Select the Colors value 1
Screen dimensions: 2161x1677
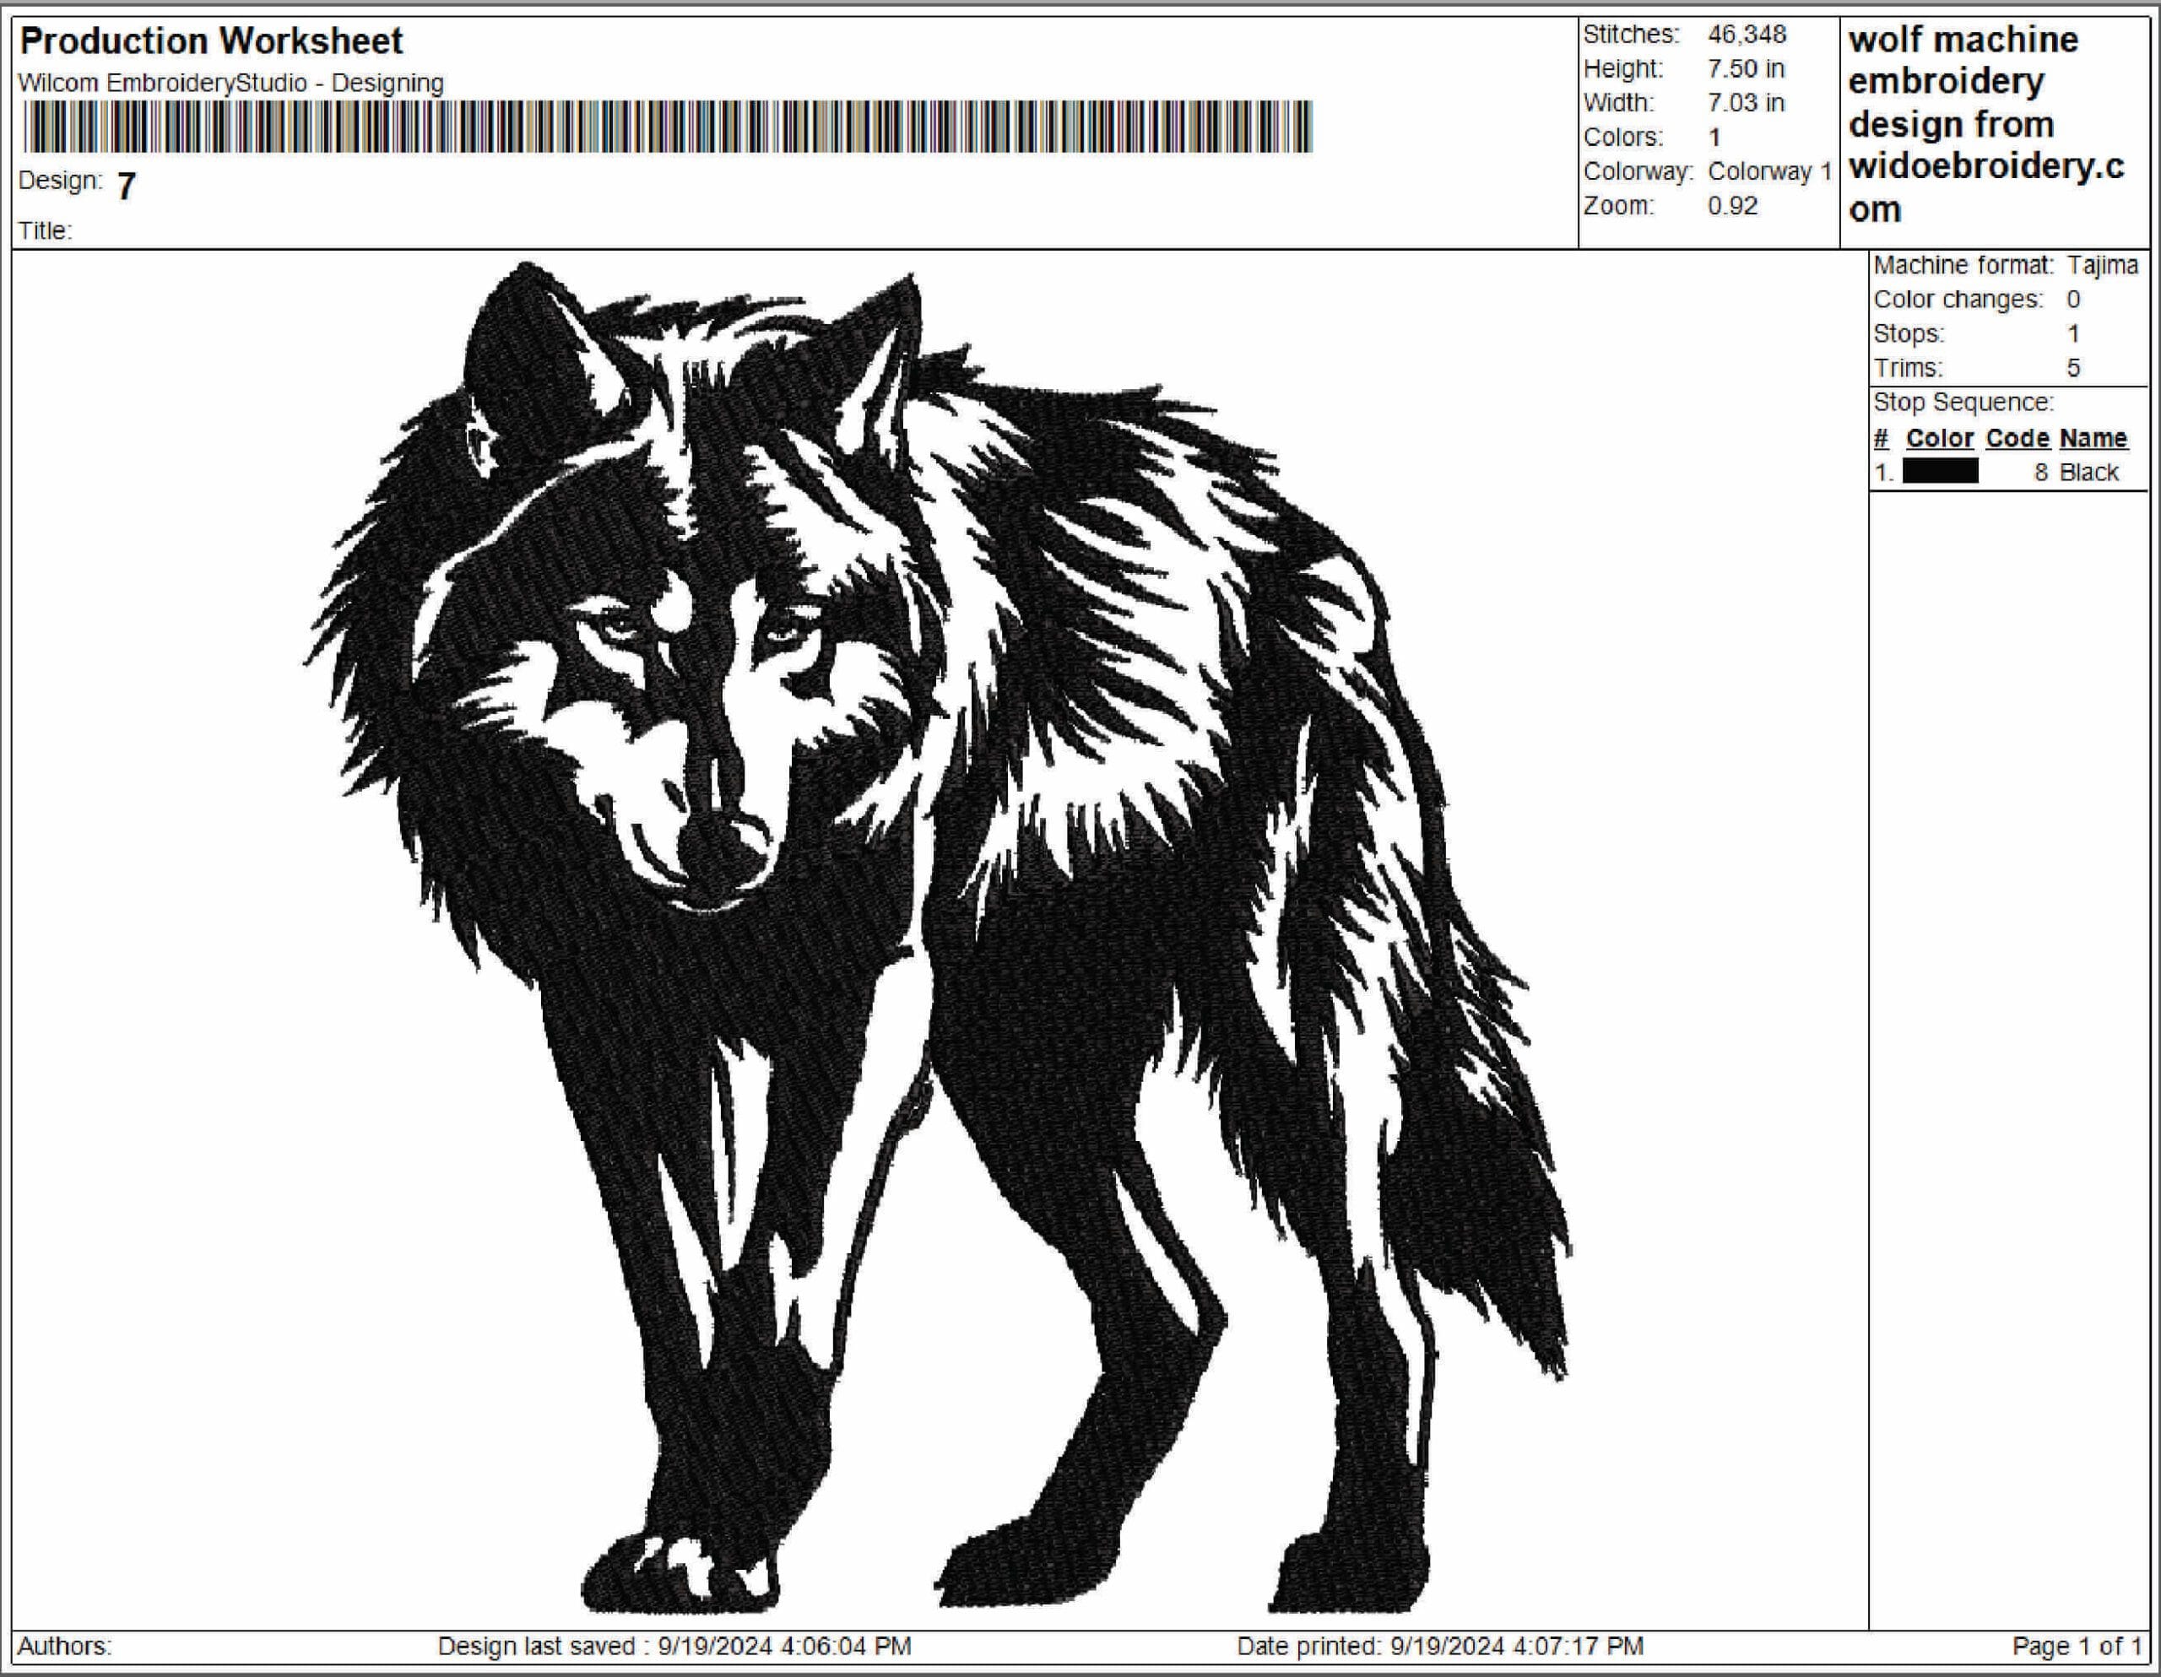tap(1714, 138)
